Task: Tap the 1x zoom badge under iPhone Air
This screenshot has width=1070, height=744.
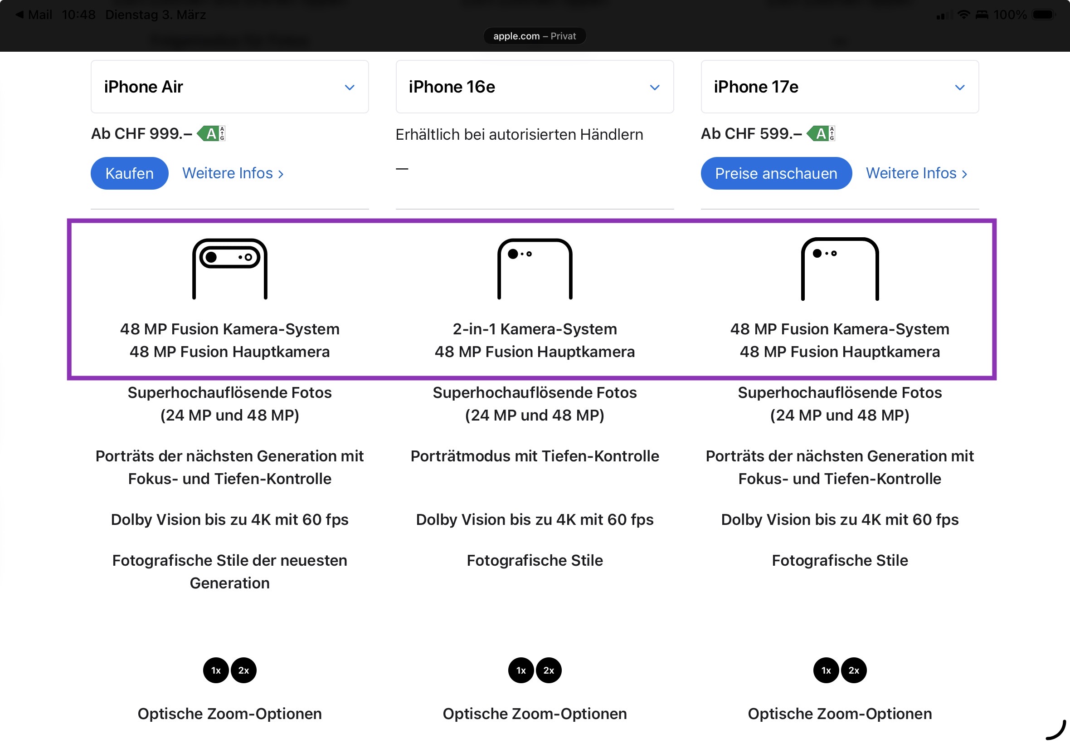Action: coord(216,671)
